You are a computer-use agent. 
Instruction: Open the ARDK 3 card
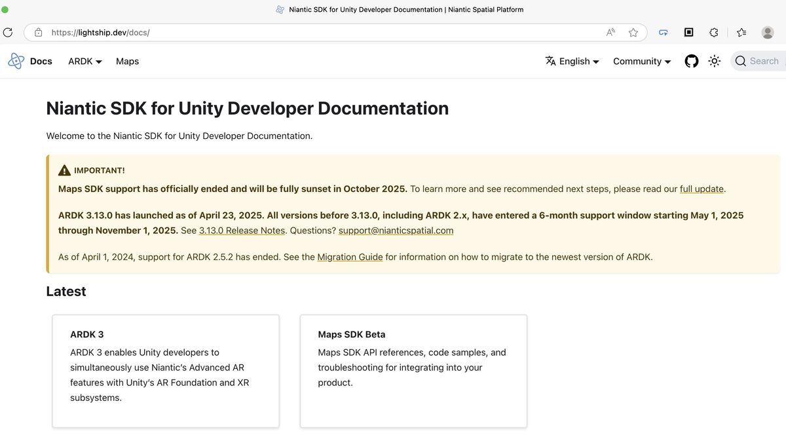click(x=166, y=371)
